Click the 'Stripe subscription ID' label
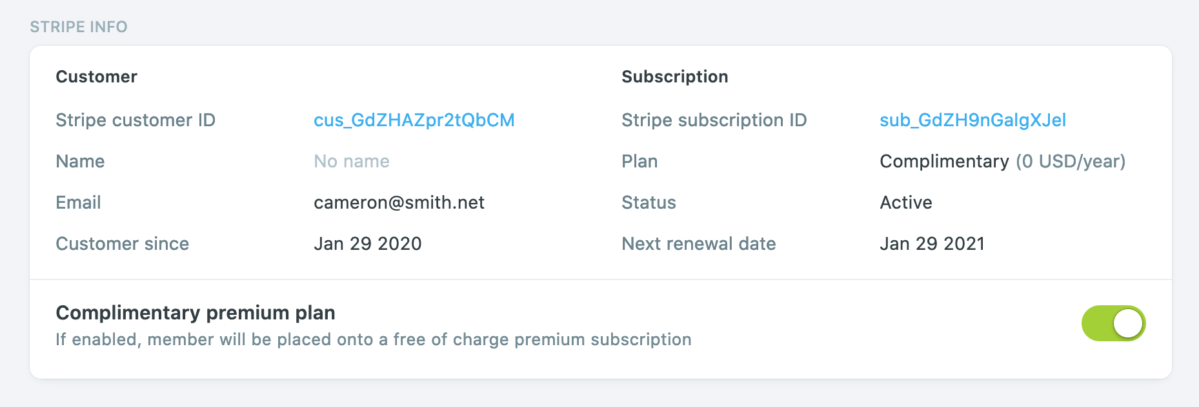 (714, 120)
